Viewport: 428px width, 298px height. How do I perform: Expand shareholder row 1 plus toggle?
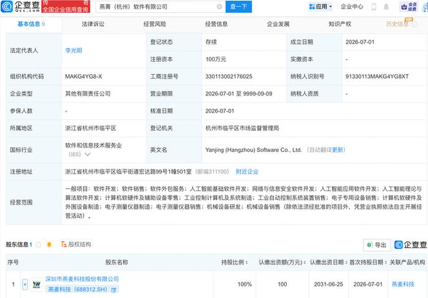pyautogui.click(x=25, y=284)
